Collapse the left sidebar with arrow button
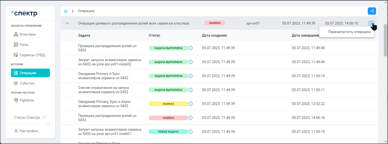 tap(48, 123)
